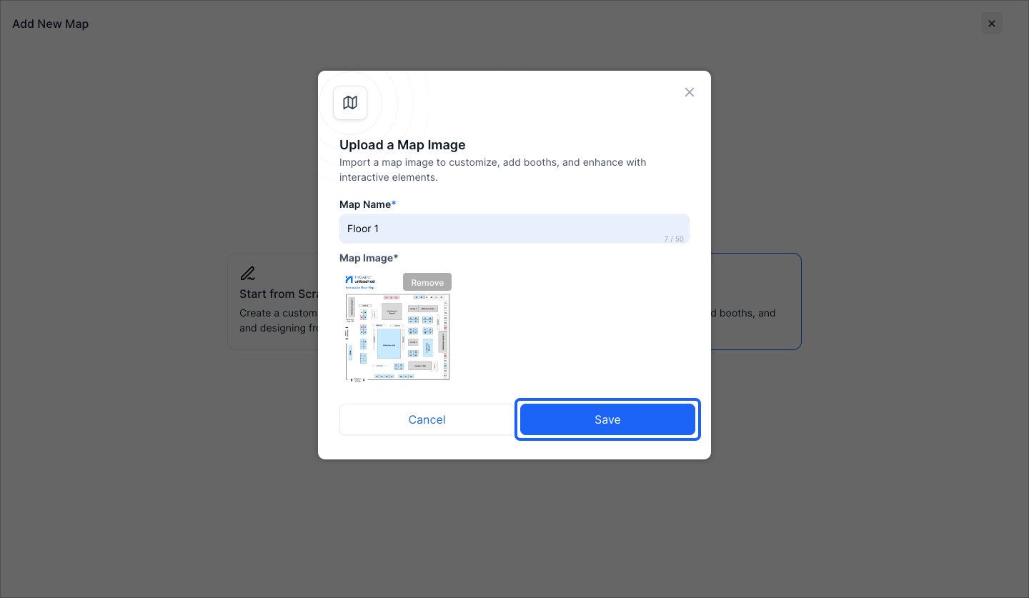Click the Upload a Map Image heading
This screenshot has height=598, width=1029.
click(x=402, y=145)
